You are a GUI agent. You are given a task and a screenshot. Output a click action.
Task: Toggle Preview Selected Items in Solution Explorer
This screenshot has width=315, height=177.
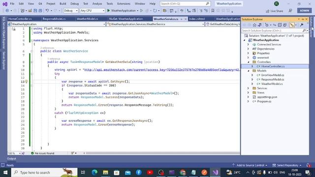tap(292, 25)
